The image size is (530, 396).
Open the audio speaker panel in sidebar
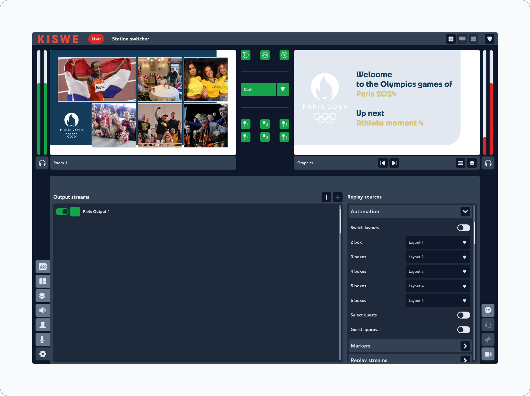[x=43, y=310]
